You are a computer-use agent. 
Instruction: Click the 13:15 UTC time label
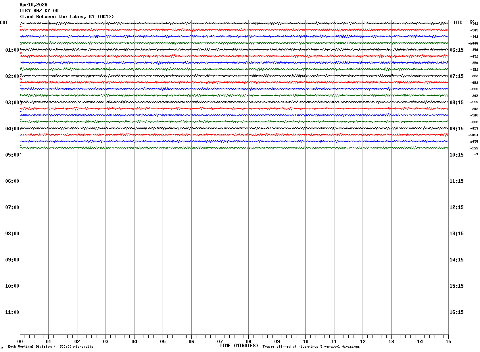pyautogui.click(x=457, y=234)
